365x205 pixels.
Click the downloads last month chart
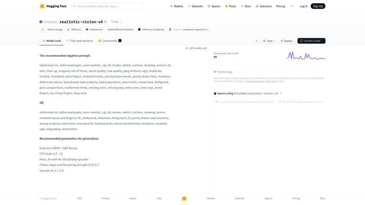(x=306, y=56)
